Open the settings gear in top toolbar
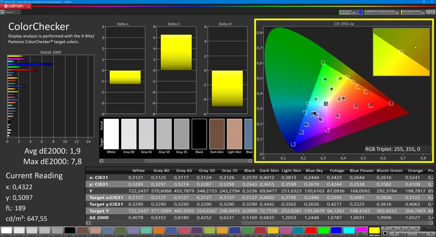Image resolution: width=436 pixels, height=237 pixels. 428,12
